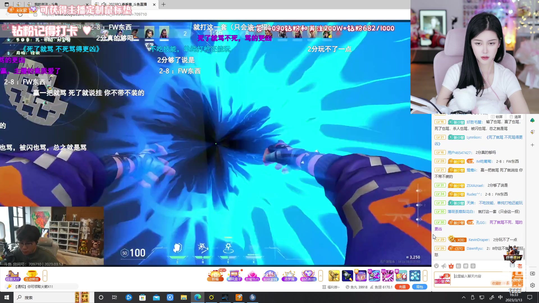Click the browser address bar URL
Viewport: 539px width, 303px height.
pyautogui.click(x=94, y=14)
